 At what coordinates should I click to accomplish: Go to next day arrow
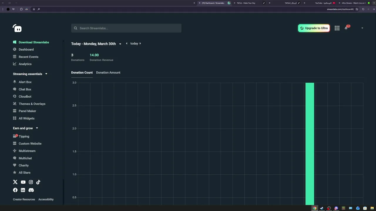(140, 43)
